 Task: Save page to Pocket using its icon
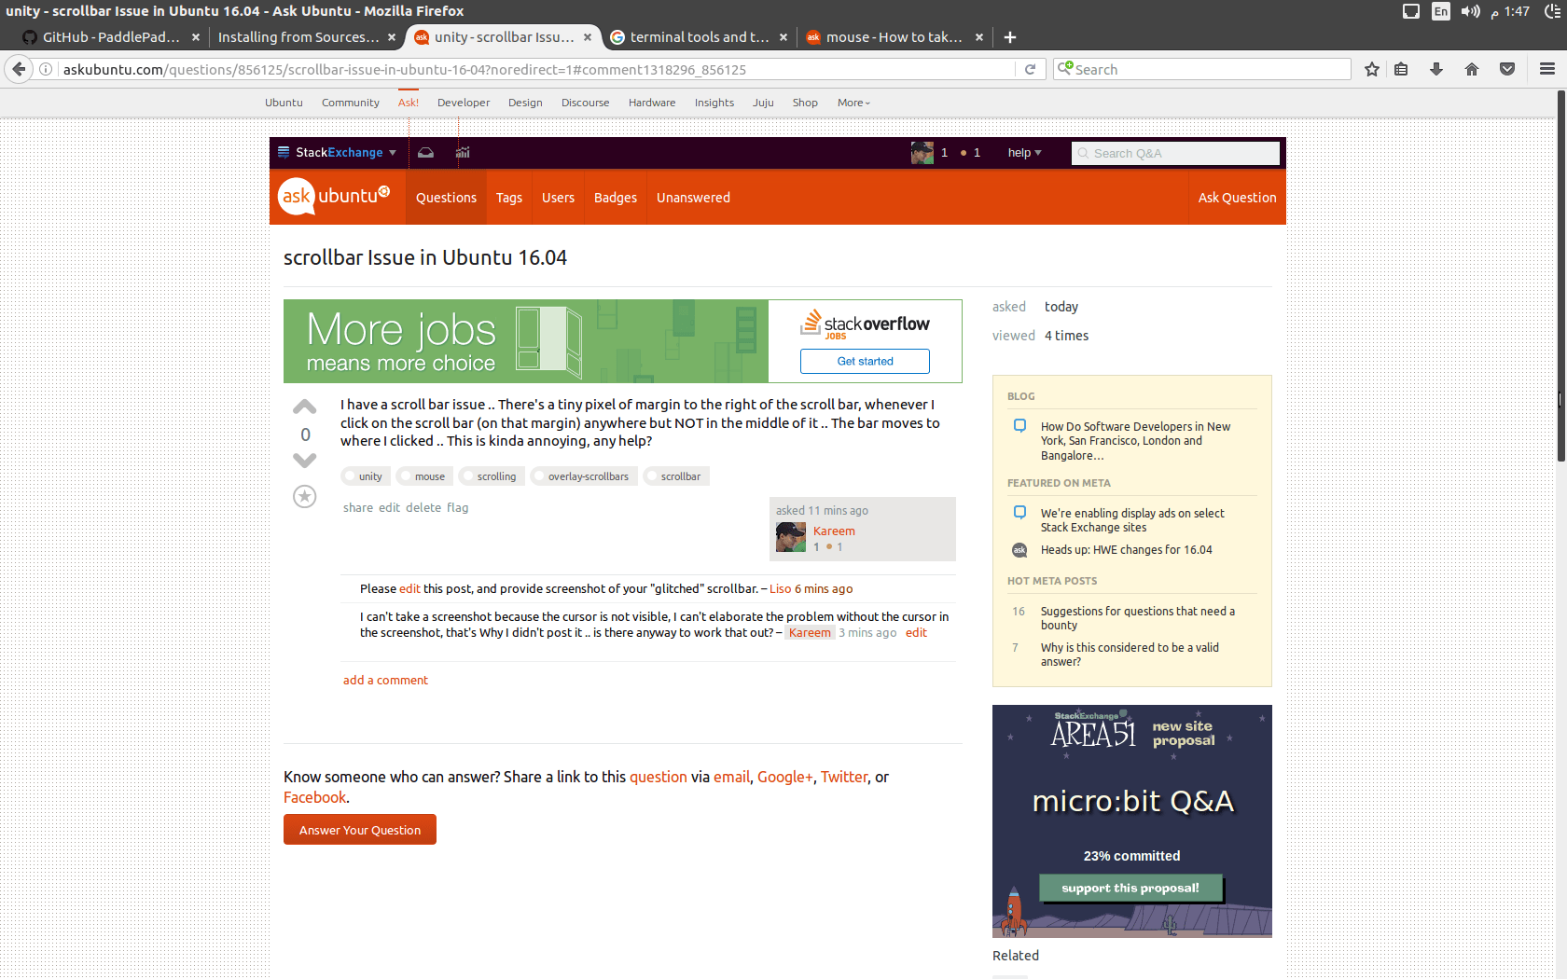point(1506,69)
